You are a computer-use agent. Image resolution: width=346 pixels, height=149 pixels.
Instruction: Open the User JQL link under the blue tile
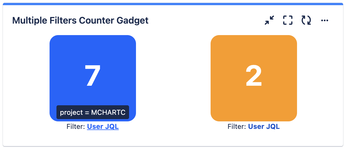[x=103, y=127]
